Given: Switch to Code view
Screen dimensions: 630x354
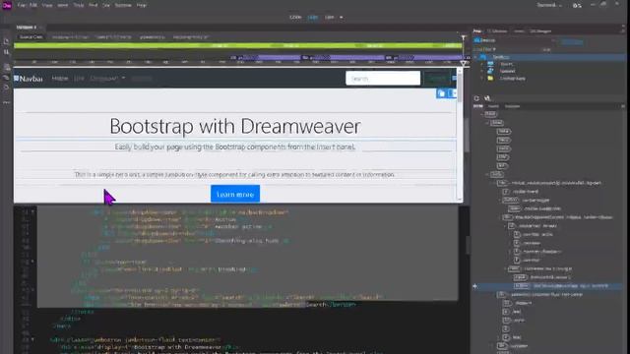Looking at the screenshot, I should pos(295,18).
